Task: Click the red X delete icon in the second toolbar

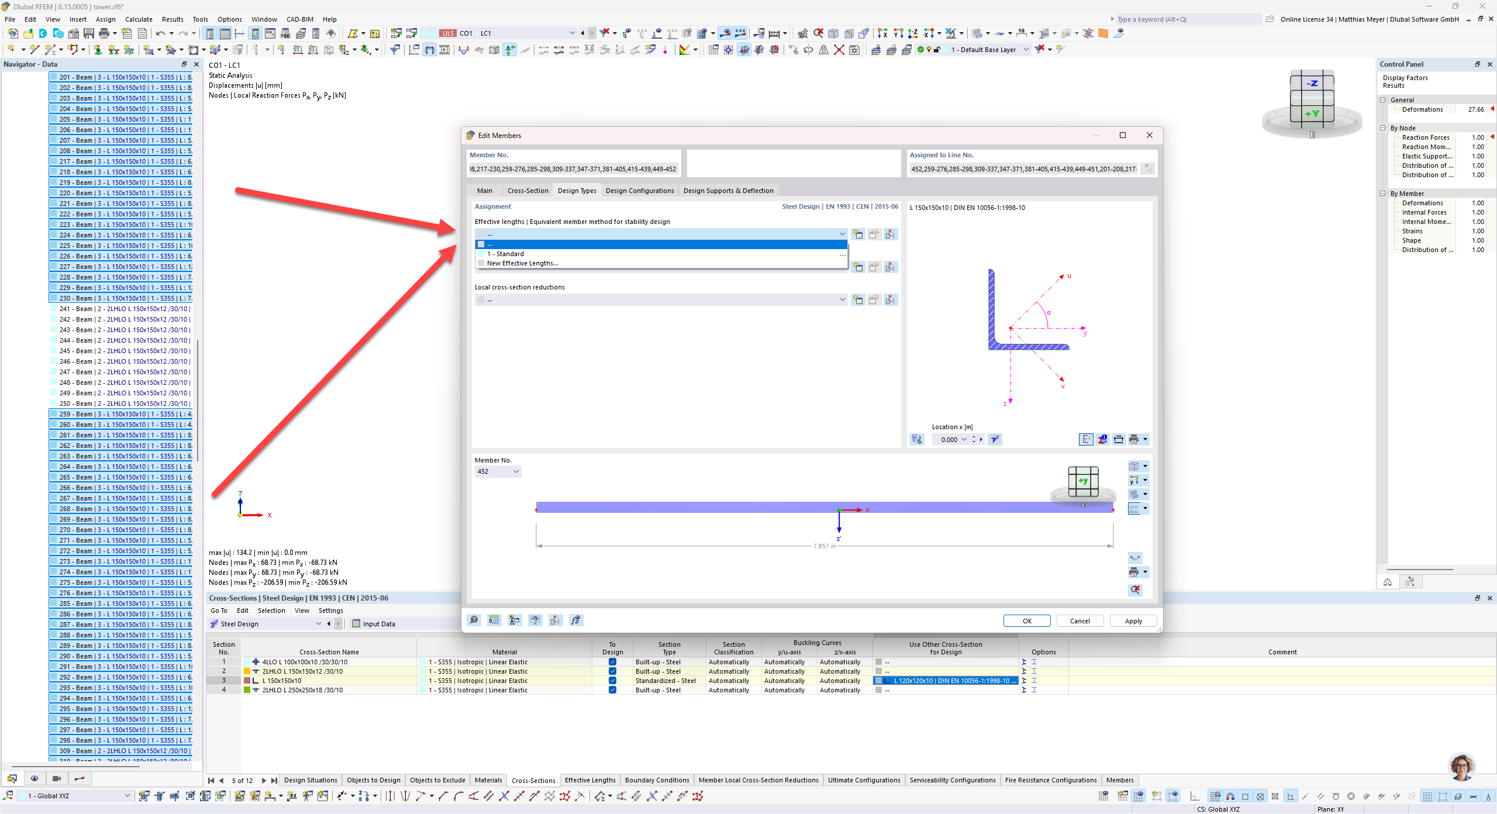Action: coord(839,50)
